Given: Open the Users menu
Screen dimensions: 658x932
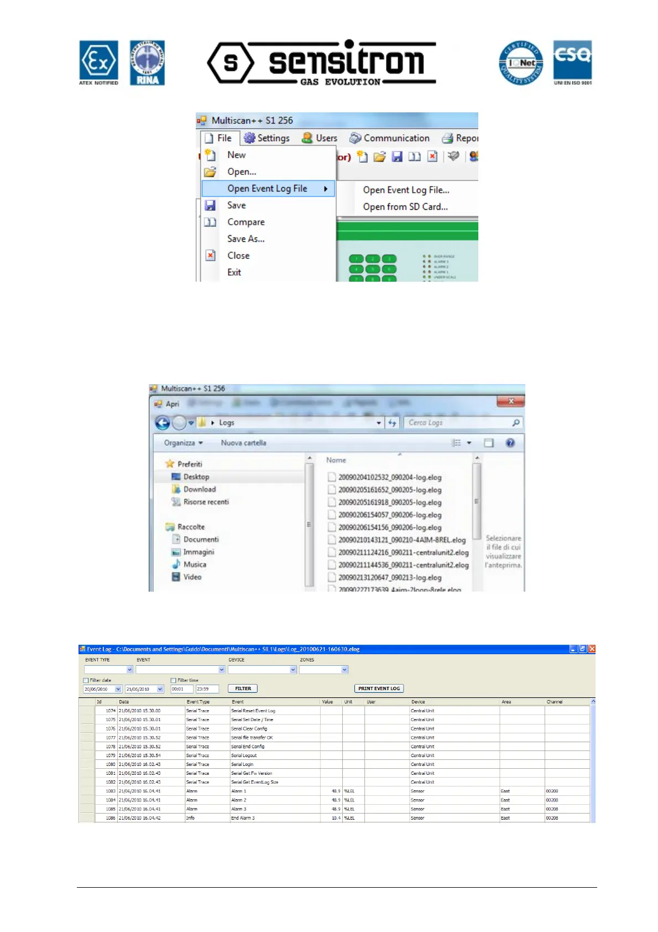Looking at the screenshot, I should [320, 138].
